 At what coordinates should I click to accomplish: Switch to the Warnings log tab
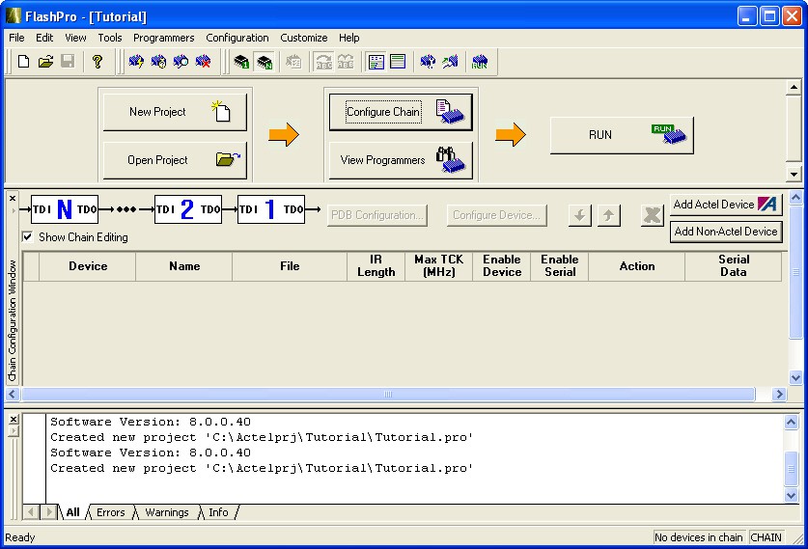point(166,512)
